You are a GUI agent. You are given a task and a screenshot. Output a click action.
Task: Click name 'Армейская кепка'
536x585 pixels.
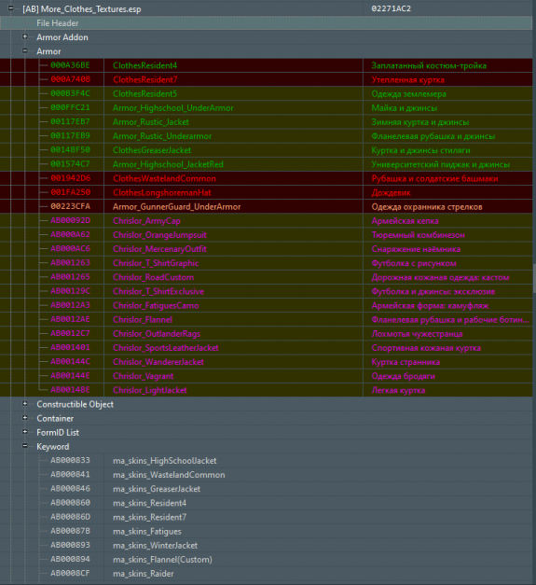(x=405, y=221)
